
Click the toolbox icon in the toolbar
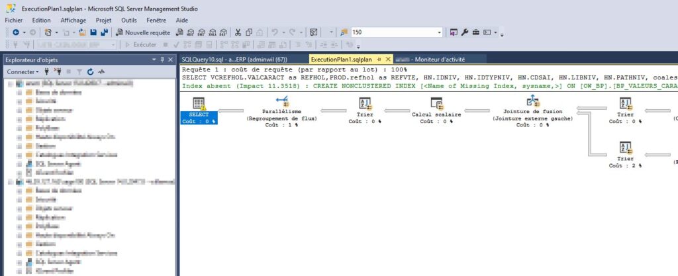(x=475, y=32)
